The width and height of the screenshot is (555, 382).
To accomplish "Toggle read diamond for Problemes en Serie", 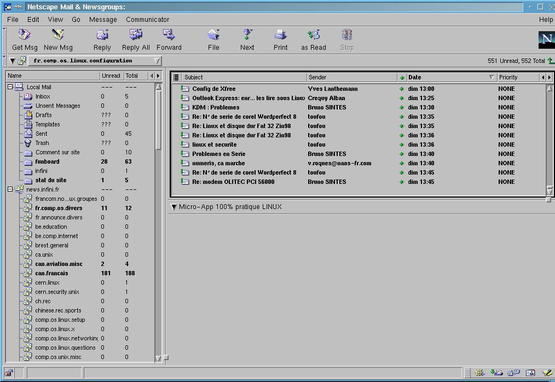I will (401, 154).
